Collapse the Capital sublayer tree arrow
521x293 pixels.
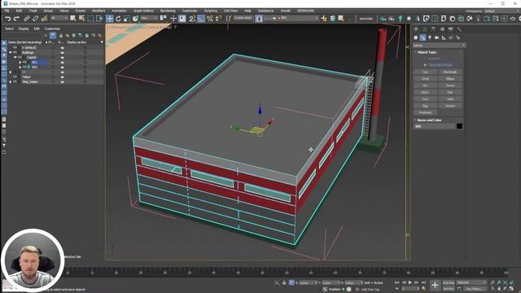(x=15, y=58)
